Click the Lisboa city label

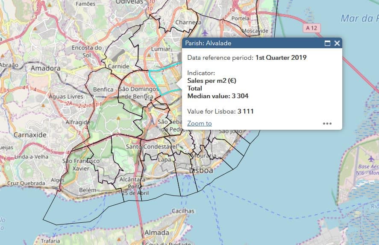click(201, 170)
